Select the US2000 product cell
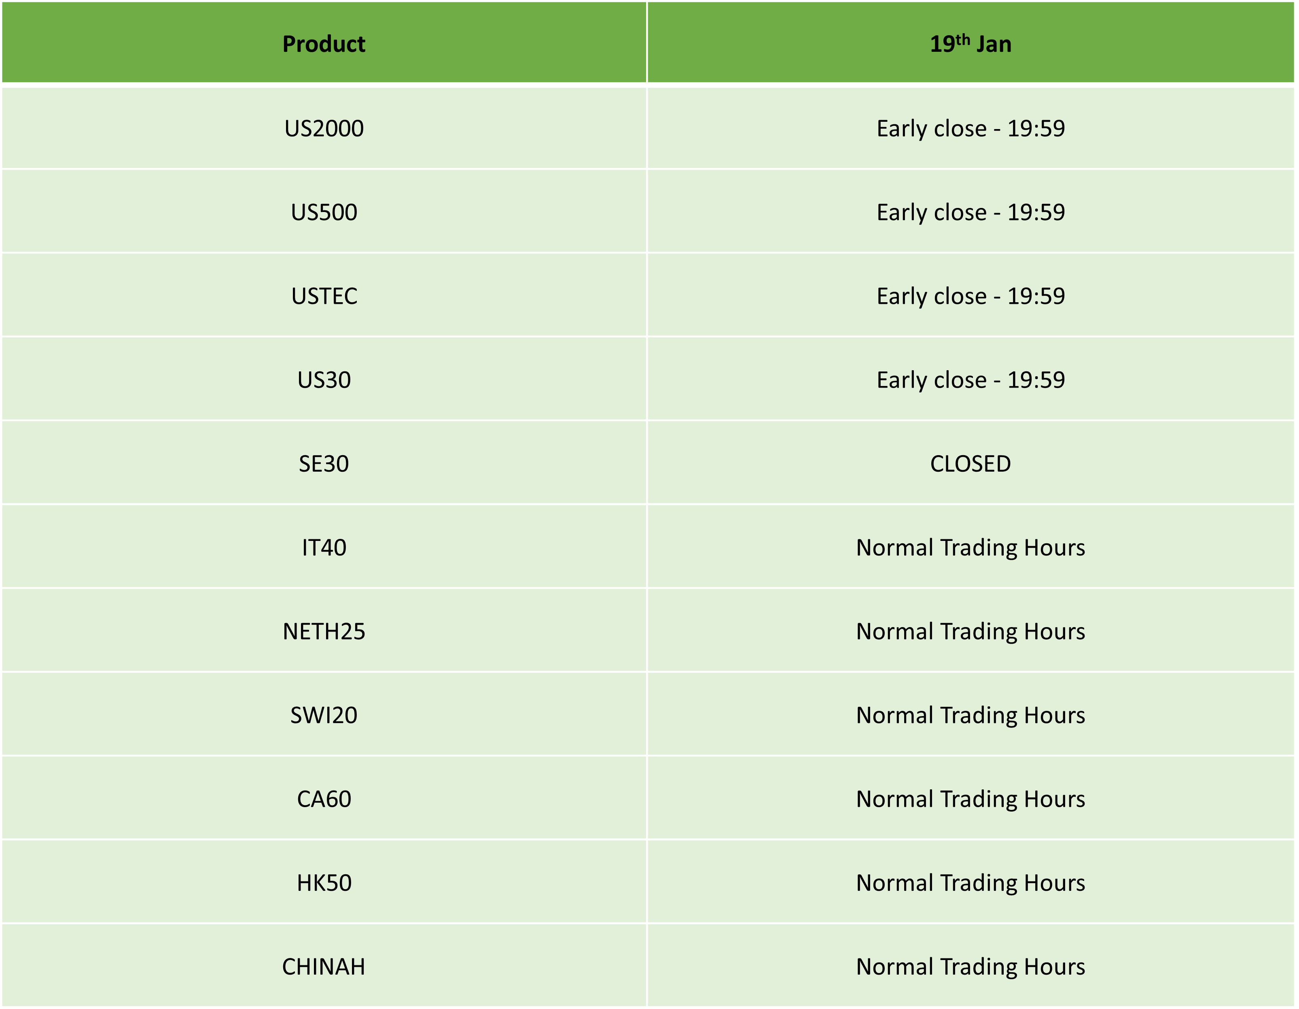Viewport: 1299px width, 1009px height. (324, 129)
